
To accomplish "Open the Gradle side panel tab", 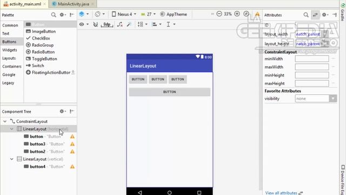I will click(x=343, y=12).
